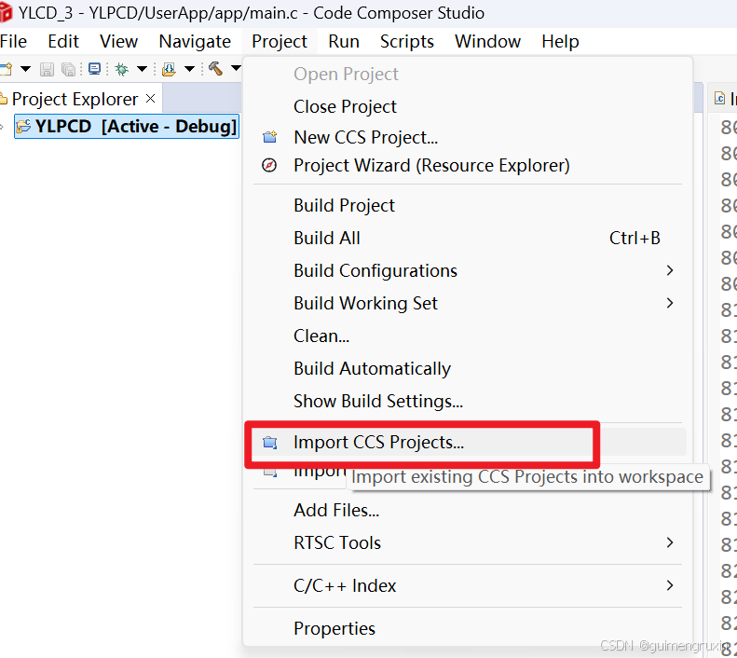The width and height of the screenshot is (737, 658).
Task: Open the New wizard dropdown arrow
Action: [x=25, y=70]
